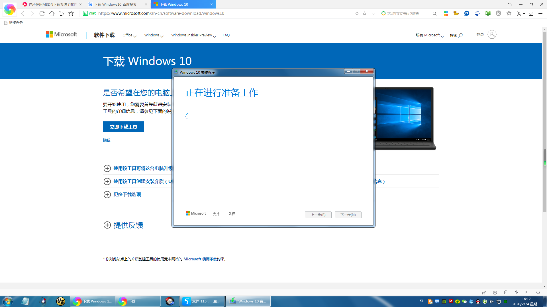Click the blue video chat bubble extension
The width and height of the screenshot is (547, 307).
467,13
